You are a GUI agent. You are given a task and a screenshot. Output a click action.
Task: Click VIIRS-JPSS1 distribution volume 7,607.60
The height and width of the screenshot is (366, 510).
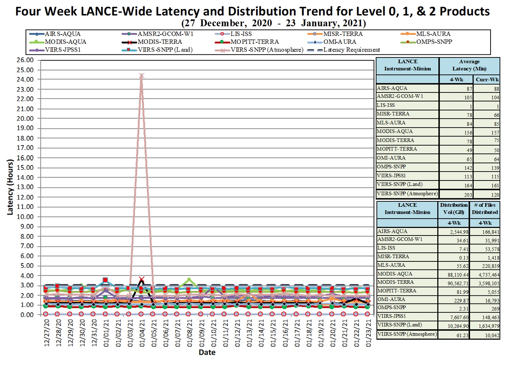click(459, 317)
